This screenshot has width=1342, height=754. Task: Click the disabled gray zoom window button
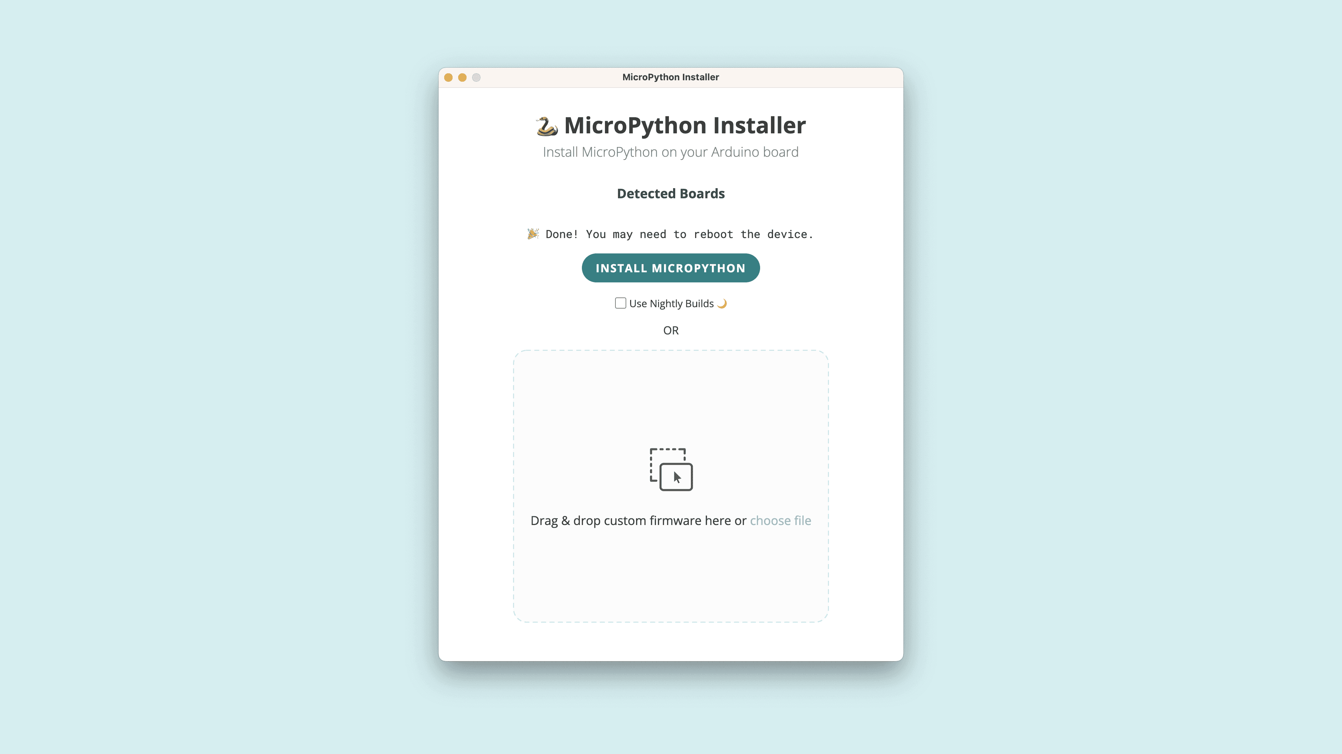click(x=476, y=77)
